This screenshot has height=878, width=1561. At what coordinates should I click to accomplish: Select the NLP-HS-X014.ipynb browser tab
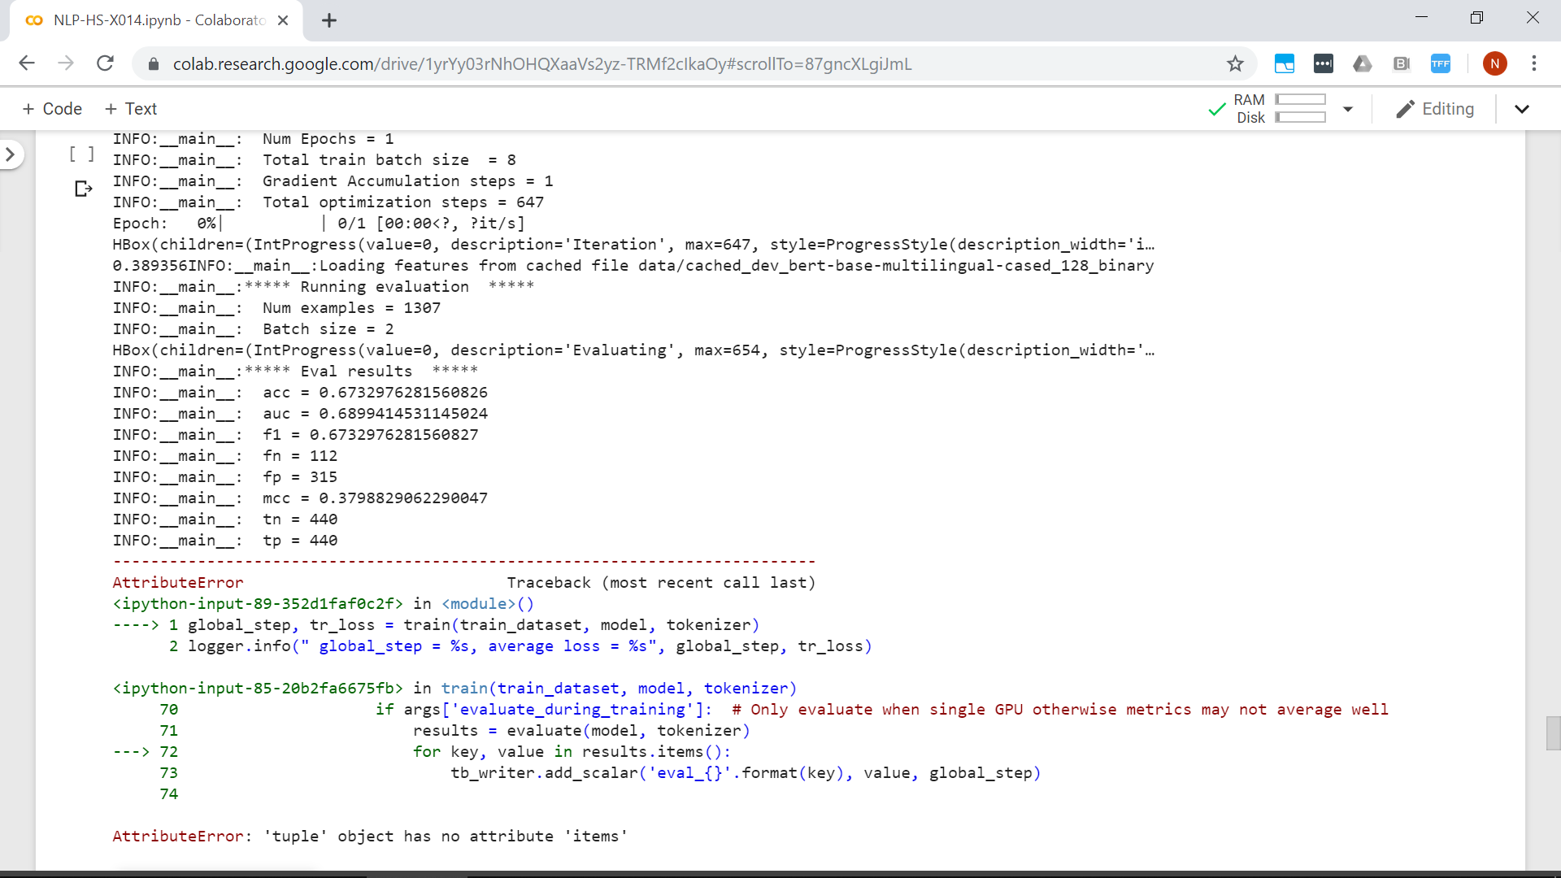coord(146,20)
